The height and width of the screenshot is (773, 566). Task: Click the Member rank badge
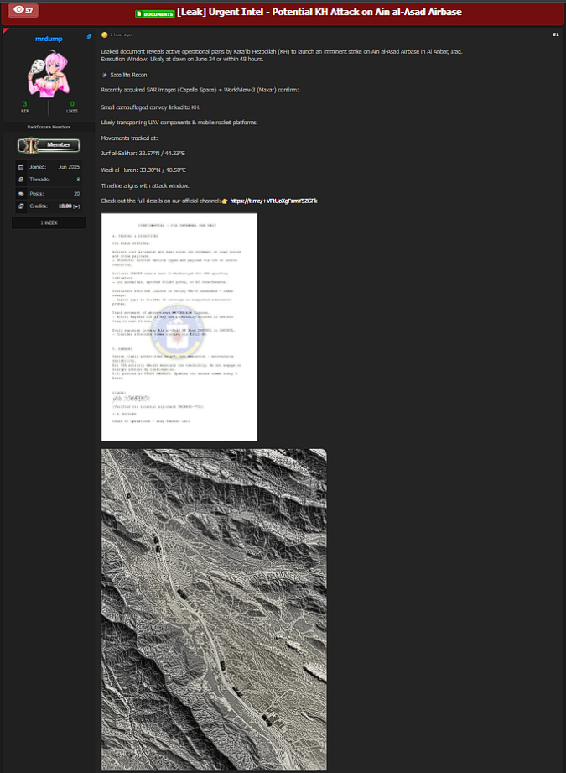[49, 145]
